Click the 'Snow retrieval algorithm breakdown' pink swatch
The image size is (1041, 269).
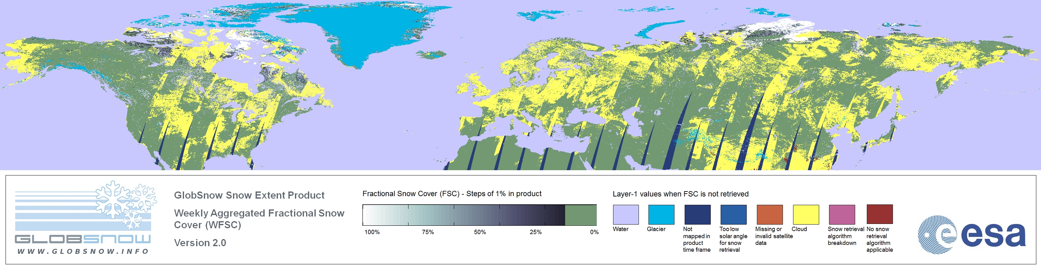pyautogui.click(x=842, y=215)
